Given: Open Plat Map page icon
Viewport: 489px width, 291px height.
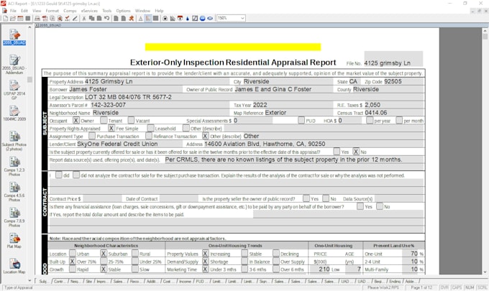Looking at the screenshot, I should tap(14, 241).
